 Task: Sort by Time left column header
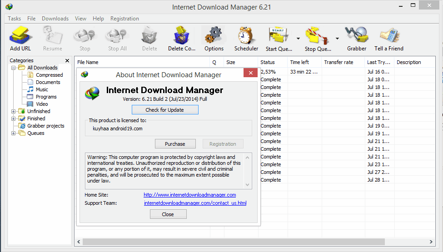pos(305,62)
